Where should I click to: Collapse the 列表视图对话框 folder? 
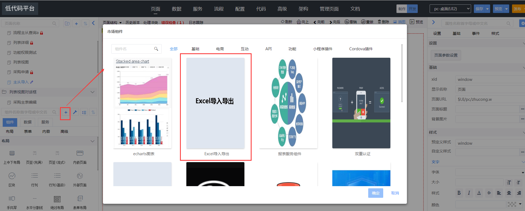tap(93, 92)
